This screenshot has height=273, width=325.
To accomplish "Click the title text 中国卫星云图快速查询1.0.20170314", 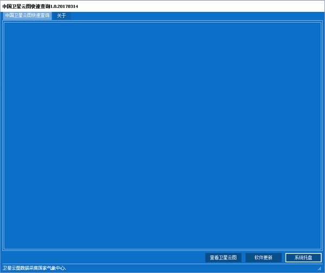I will tap(40, 6).
